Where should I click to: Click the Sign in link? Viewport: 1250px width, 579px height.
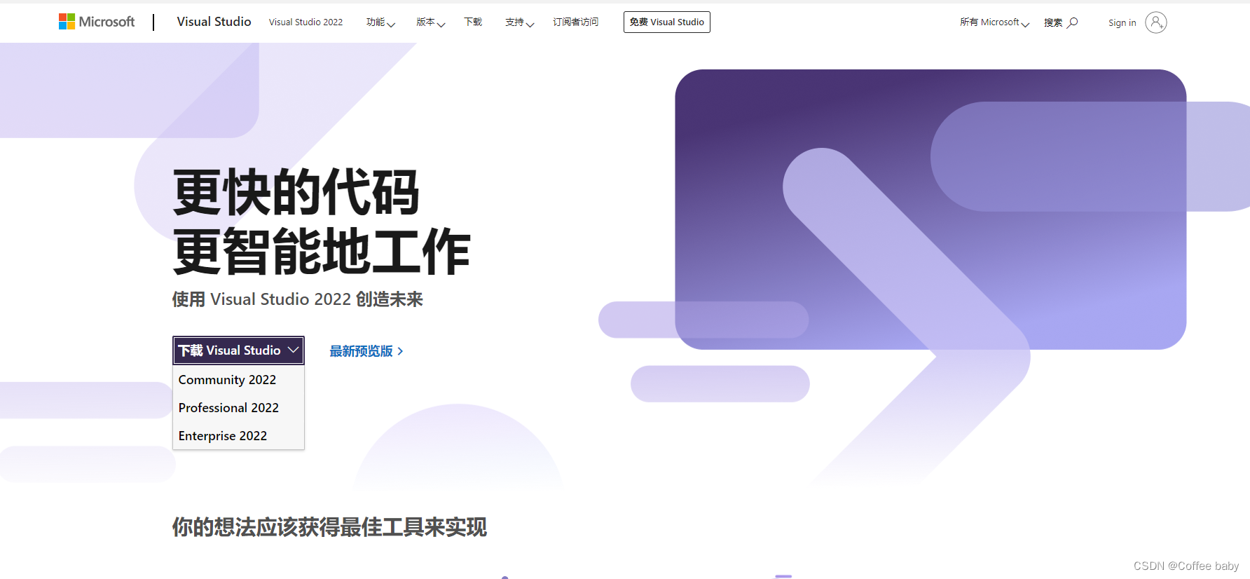point(1122,22)
